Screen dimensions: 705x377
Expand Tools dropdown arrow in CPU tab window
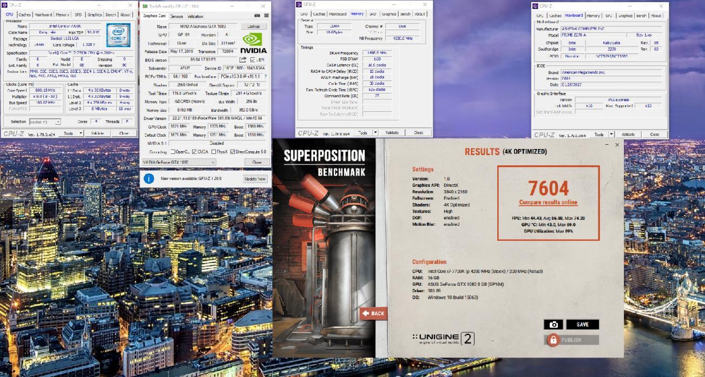point(81,133)
